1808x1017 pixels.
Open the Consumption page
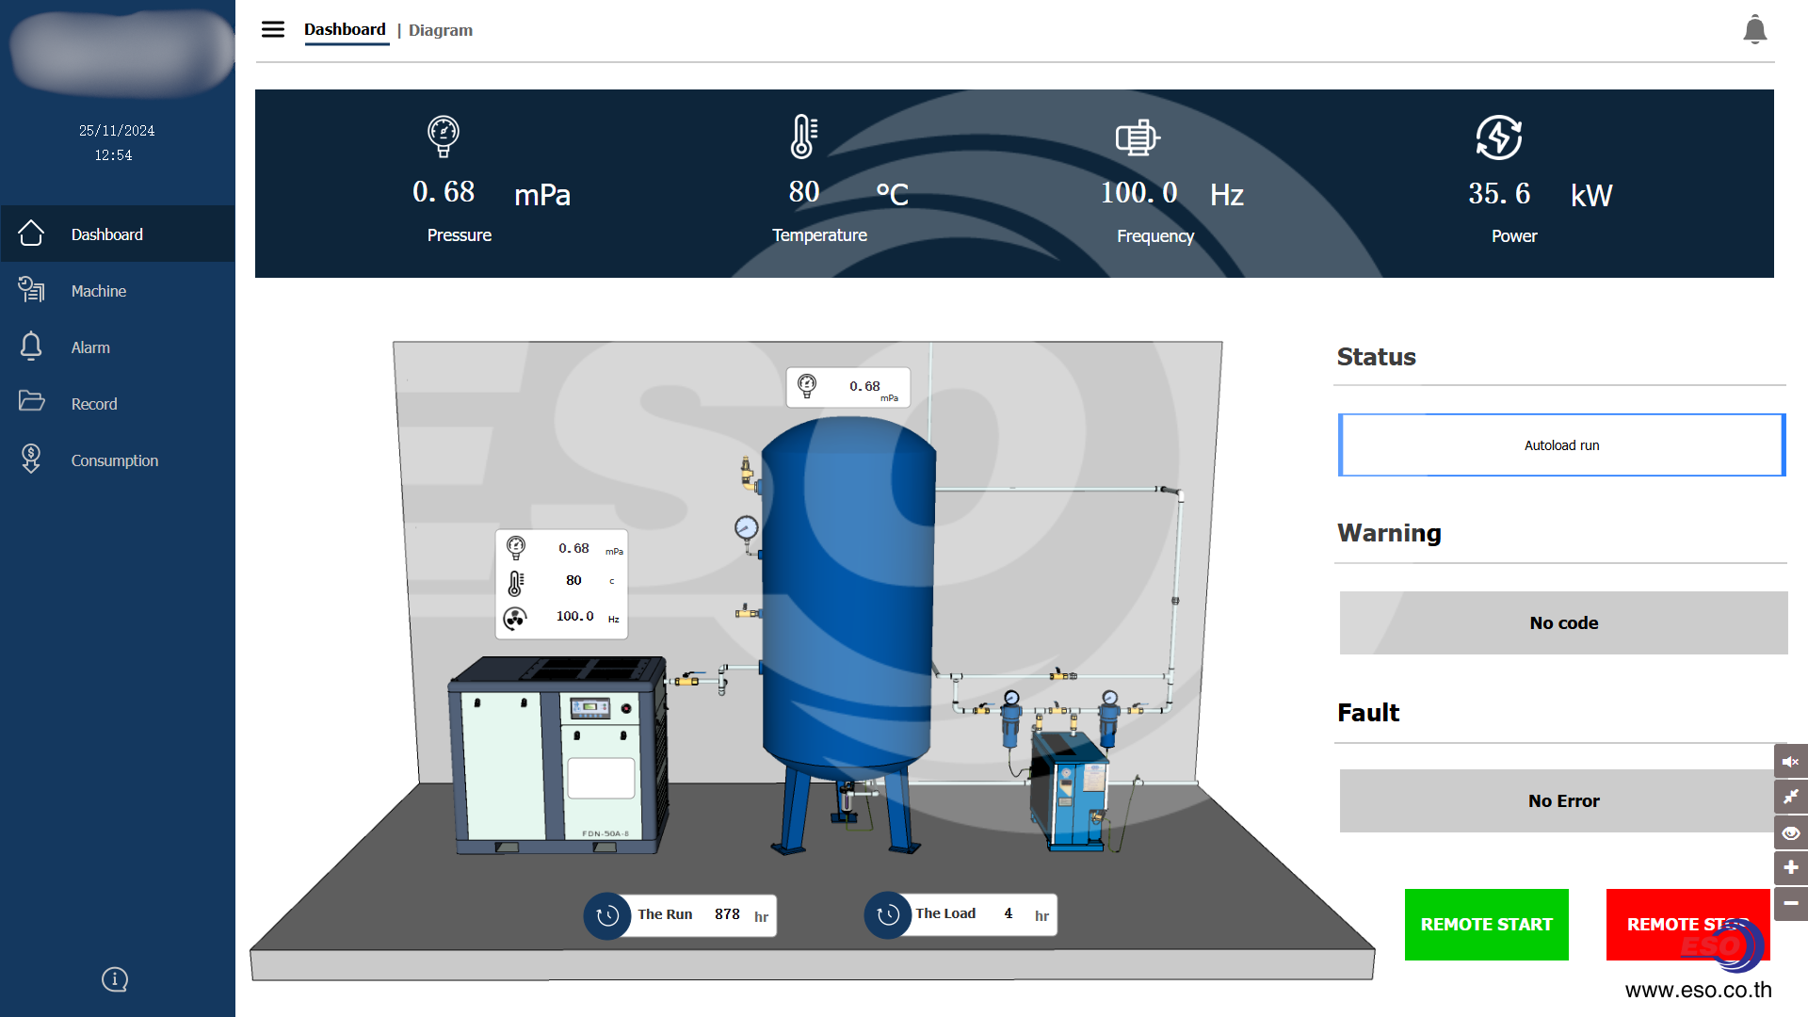[x=114, y=460]
